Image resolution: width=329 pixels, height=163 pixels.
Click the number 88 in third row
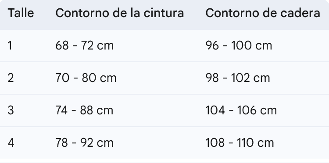click(86, 110)
